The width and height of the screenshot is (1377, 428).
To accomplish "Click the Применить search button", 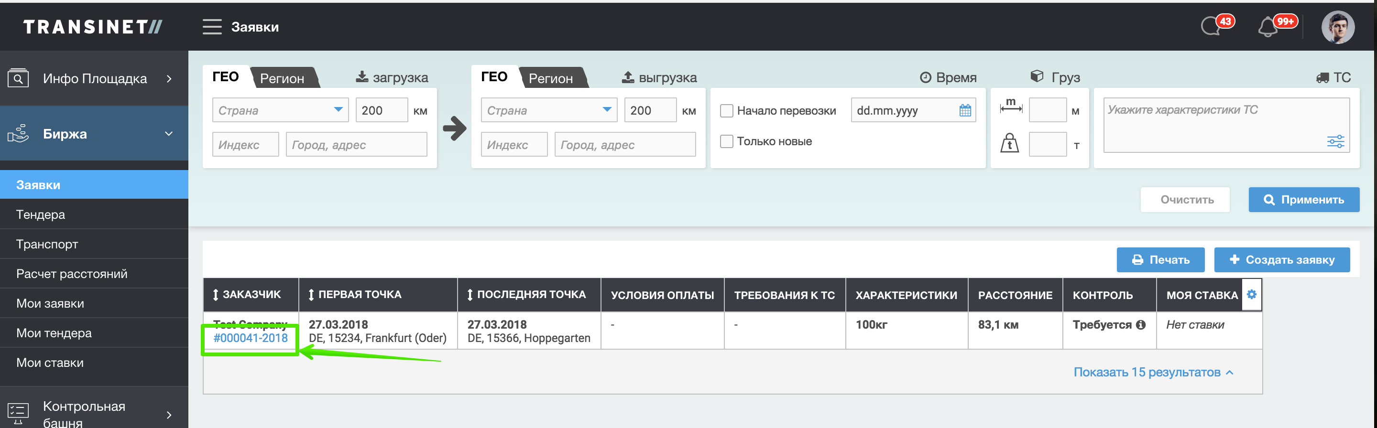I will (x=1303, y=200).
